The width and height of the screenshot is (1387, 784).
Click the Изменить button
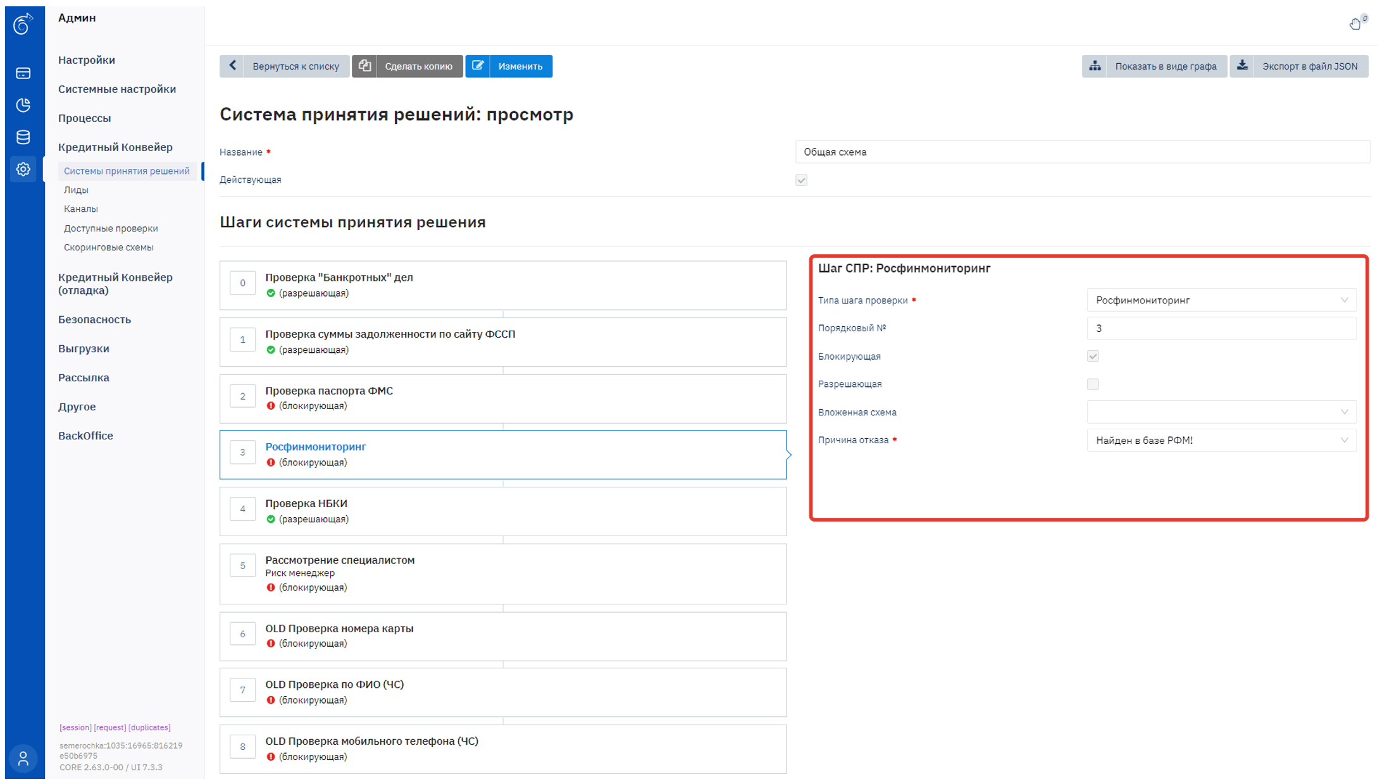509,66
